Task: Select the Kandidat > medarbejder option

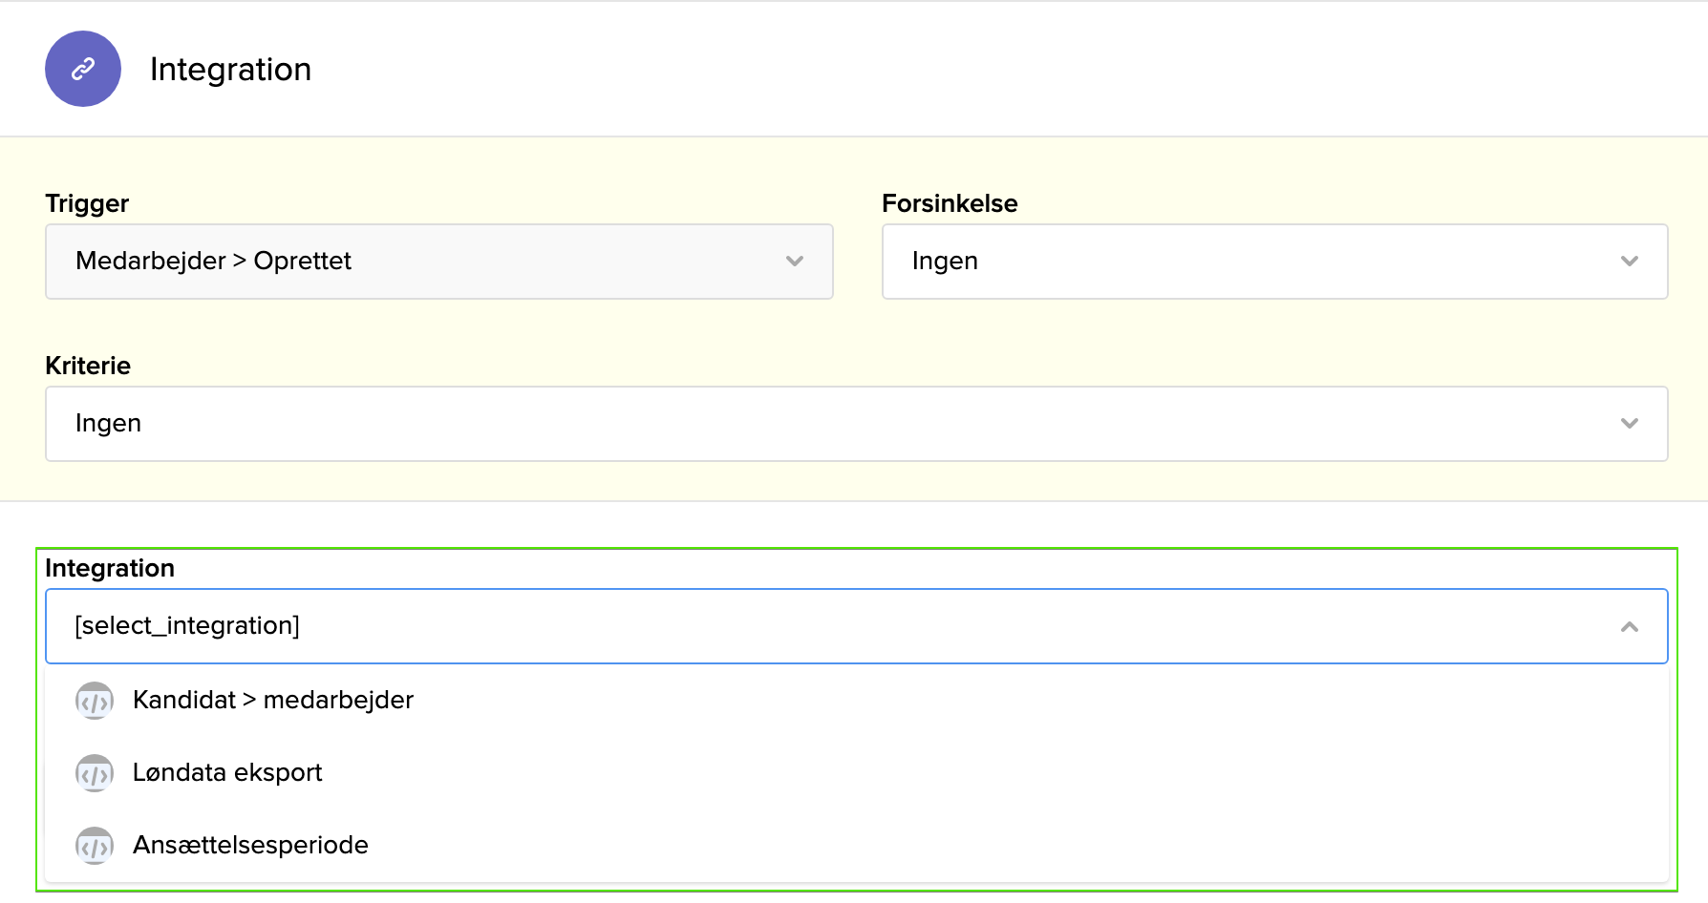Action: pos(273,700)
